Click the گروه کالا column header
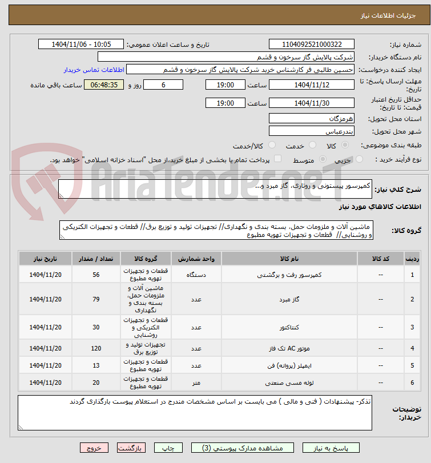 coord(146,259)
